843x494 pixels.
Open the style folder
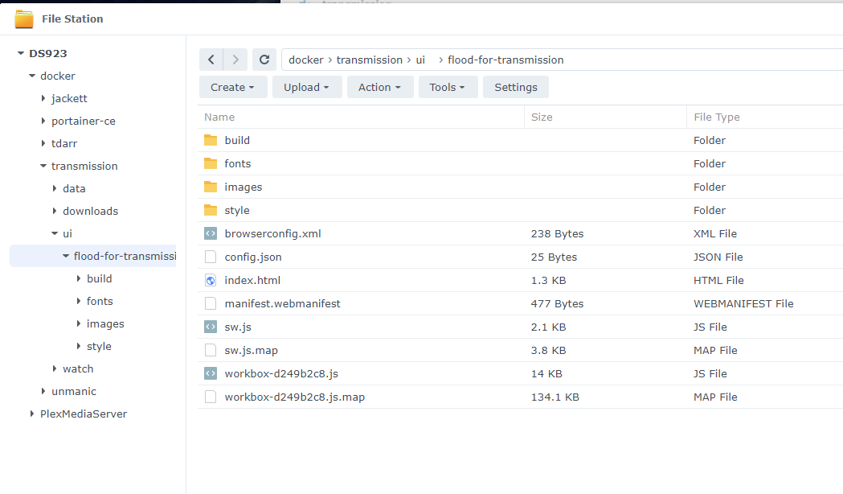coord(237,210)
